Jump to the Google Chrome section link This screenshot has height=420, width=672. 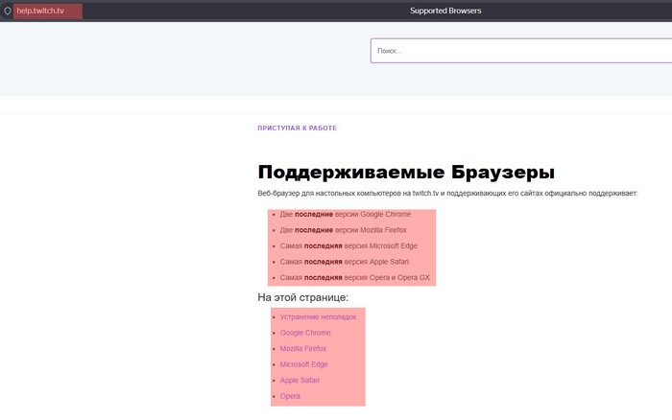304,333
